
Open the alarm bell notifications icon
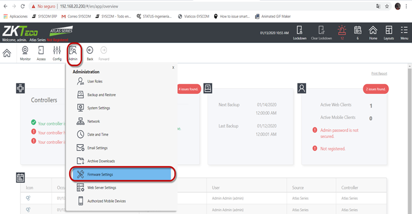342,30
